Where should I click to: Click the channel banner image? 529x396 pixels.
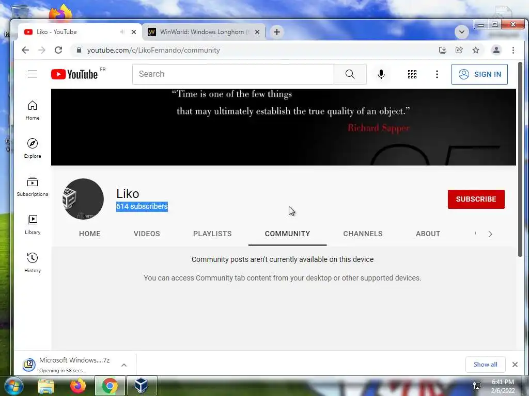(x=284, y=127)
